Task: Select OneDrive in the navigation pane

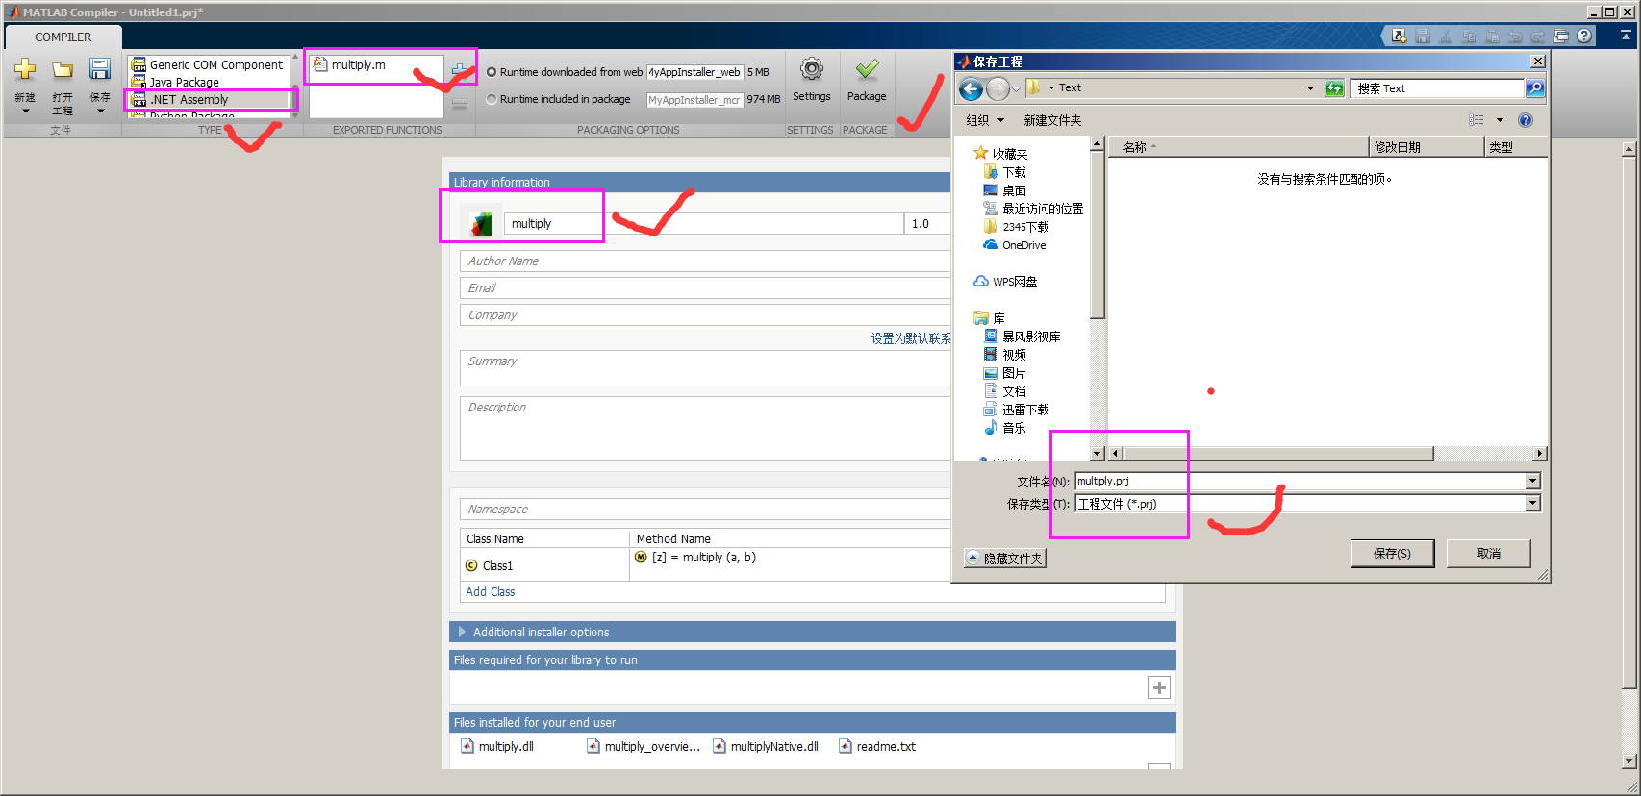Action: [1014, 245]
